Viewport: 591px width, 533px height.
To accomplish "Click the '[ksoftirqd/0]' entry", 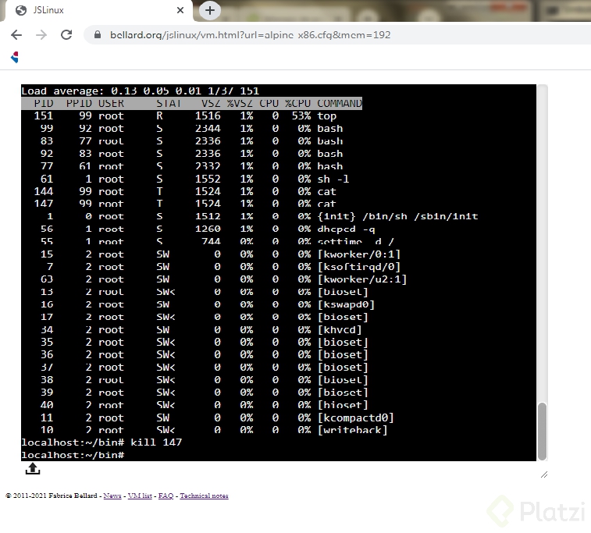I will 359,267.
